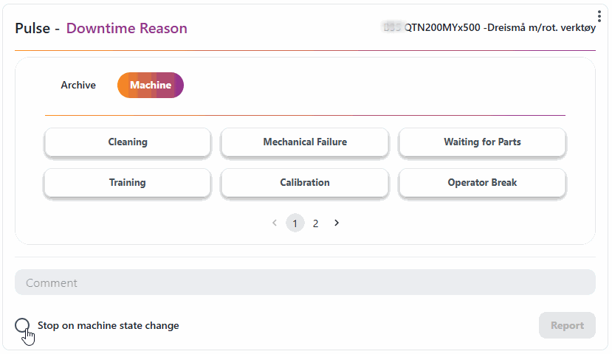Select the Mechanical Failure reason

point(305,142)
